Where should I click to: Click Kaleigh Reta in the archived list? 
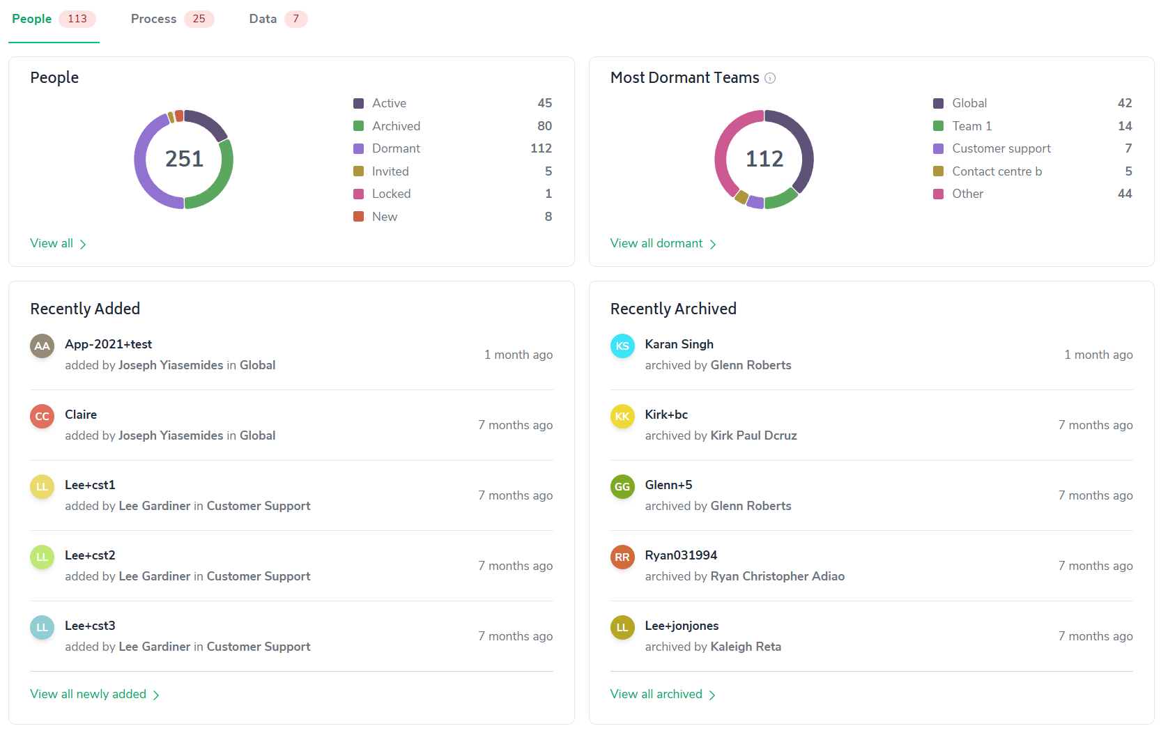(x=746, y=647)
